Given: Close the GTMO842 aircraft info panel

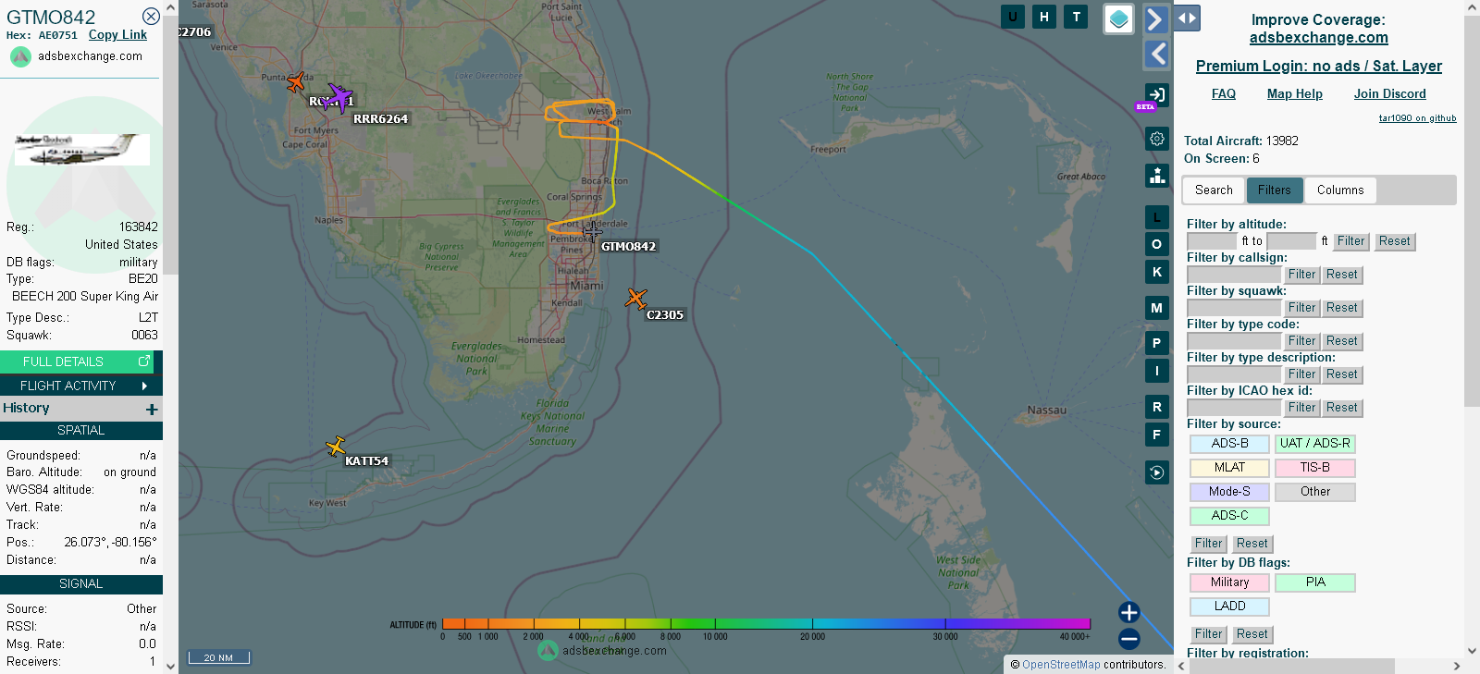Looking at the screenshot, I should tap(151, 17).
